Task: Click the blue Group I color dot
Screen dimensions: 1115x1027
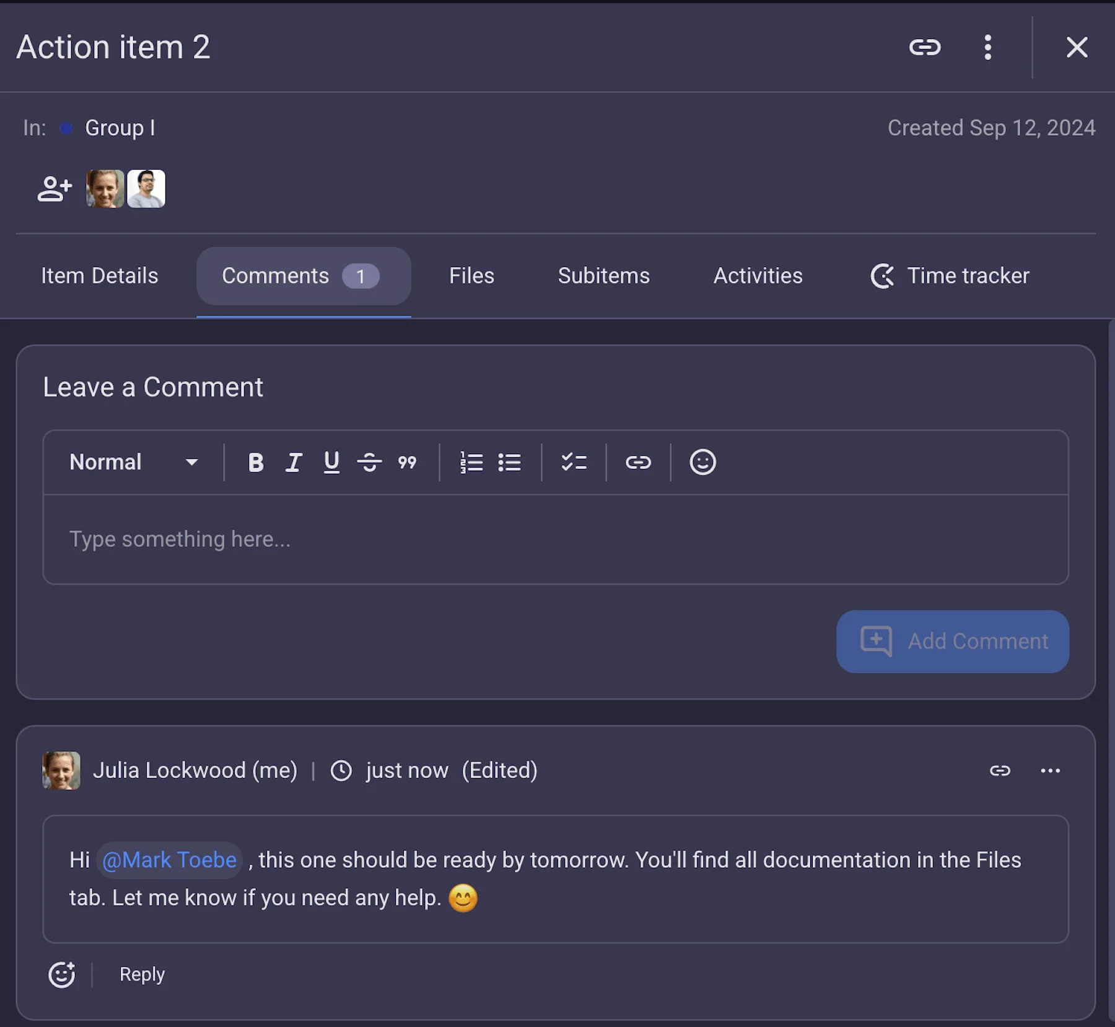Action: point(66,128)
